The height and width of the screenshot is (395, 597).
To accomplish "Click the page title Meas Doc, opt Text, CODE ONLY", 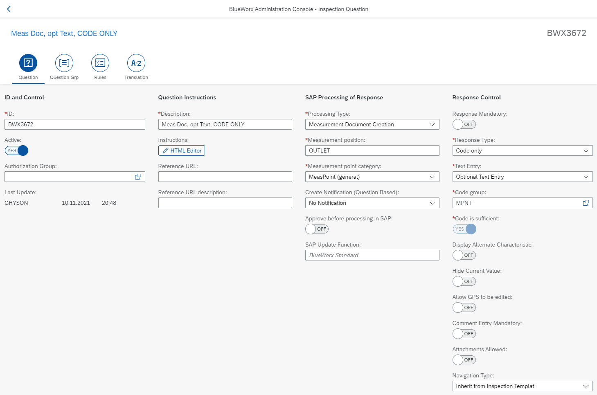I will [x=64, y=34].
